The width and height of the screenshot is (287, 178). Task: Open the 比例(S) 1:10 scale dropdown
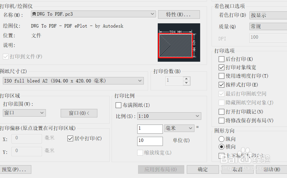[x=169, y=116]
